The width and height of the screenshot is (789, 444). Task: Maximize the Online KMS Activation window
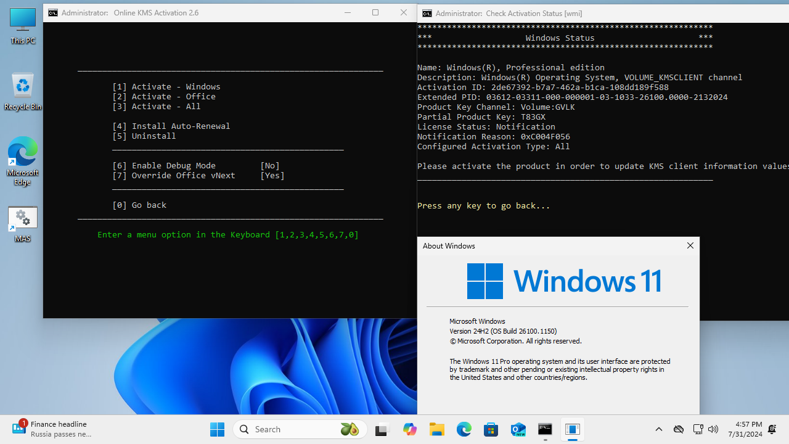375,12
